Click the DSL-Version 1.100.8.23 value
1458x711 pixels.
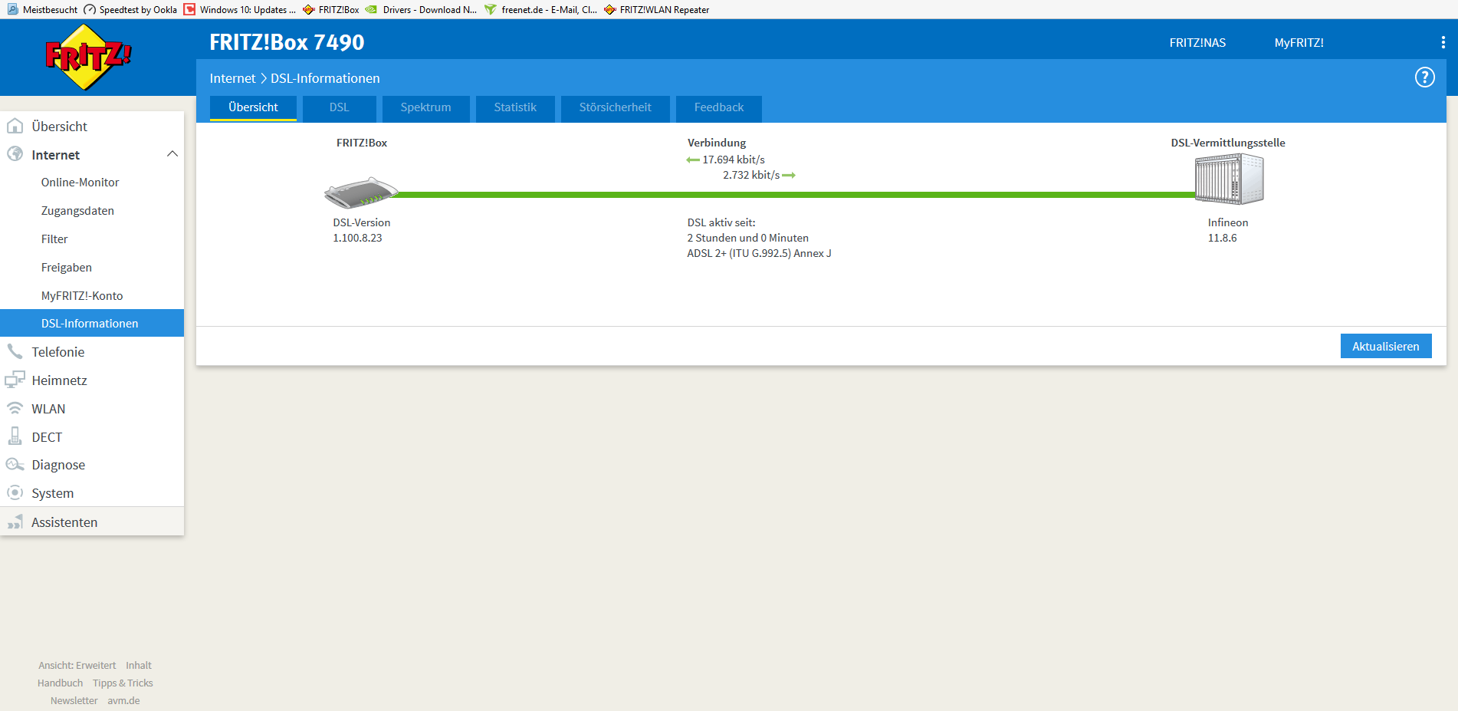357,238
